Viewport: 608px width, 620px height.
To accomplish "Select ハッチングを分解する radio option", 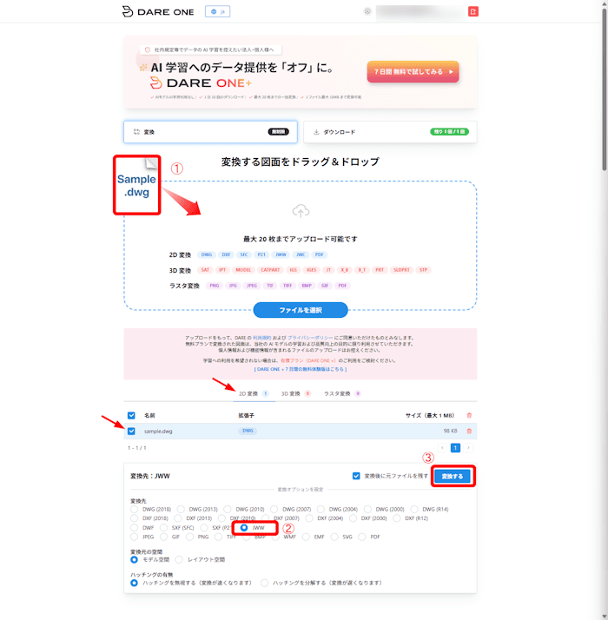I will (x=265, y=583).
